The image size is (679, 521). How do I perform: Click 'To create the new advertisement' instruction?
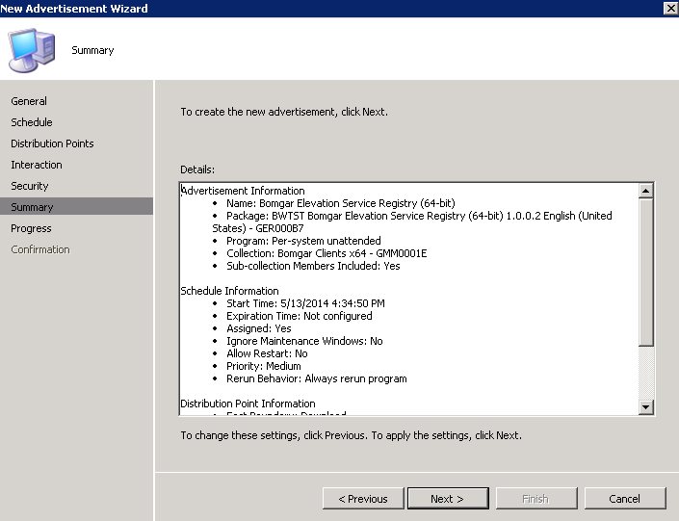click(x=284, y=112)
